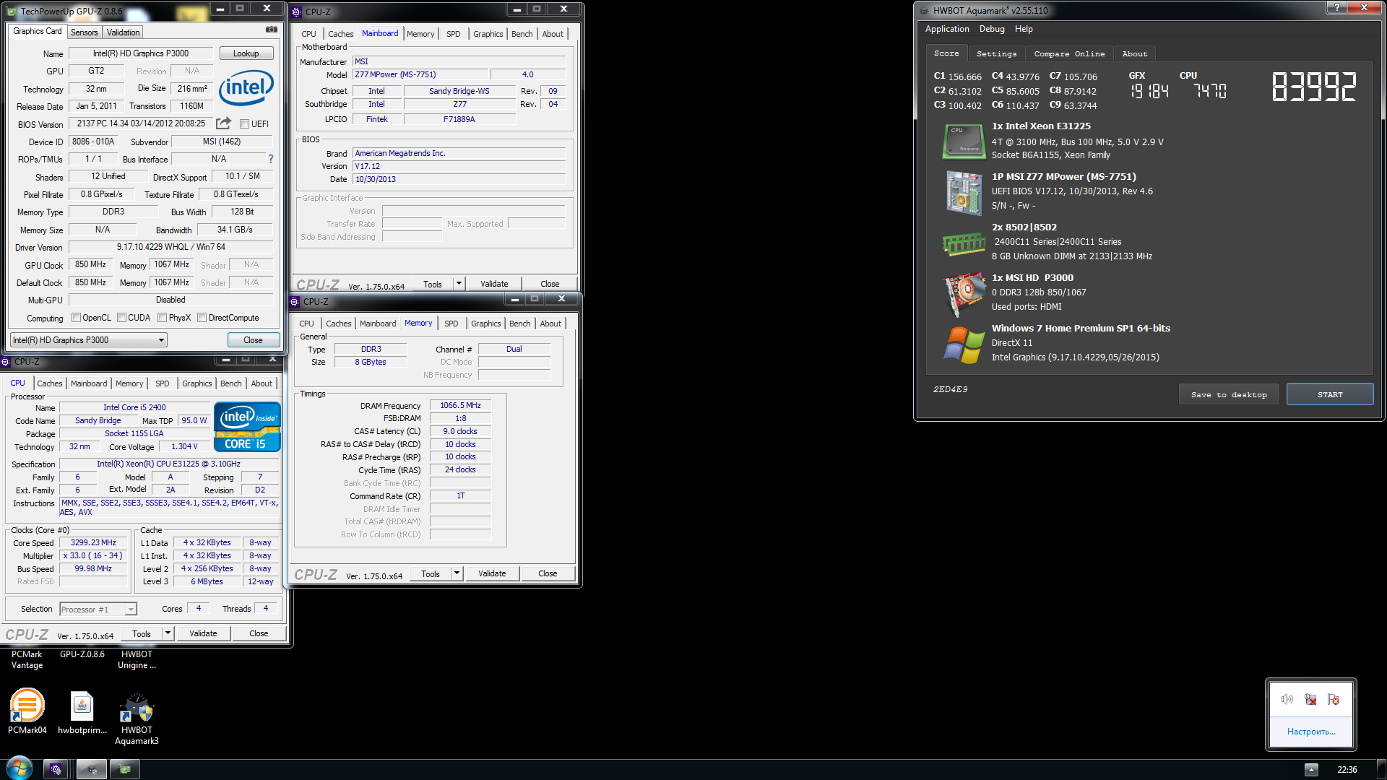
Task: Open PCMark Vantage desktop item
Action: (x=27, y=659)
